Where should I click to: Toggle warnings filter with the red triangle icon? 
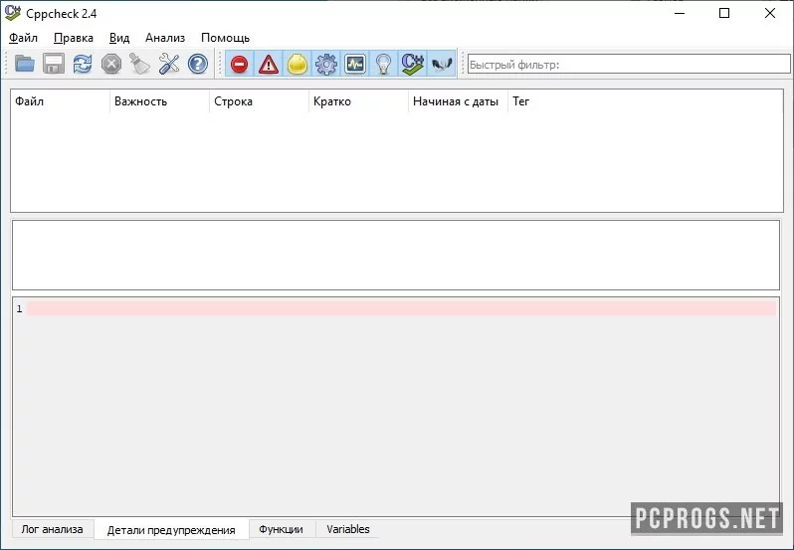[269, 65]
